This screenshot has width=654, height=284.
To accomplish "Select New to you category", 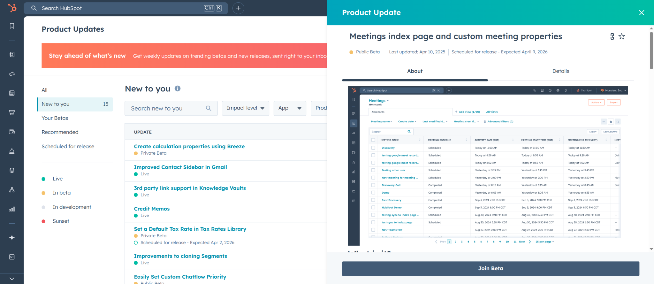I will pos(75,104).
